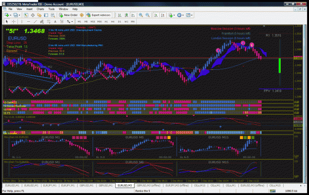Show the Terminal panel icon
The width and height of the screenshot is (309, 195).
pos(46,15)
